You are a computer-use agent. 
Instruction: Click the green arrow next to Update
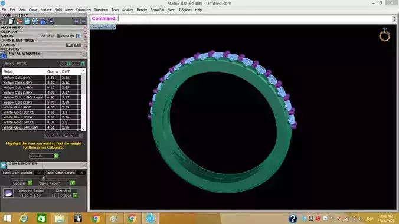[30, 183]
